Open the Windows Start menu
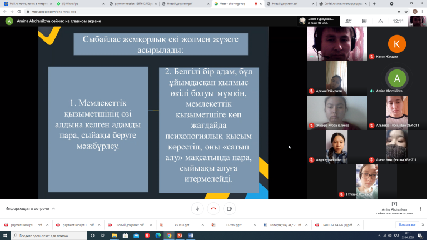 click(x=4, y=236)
